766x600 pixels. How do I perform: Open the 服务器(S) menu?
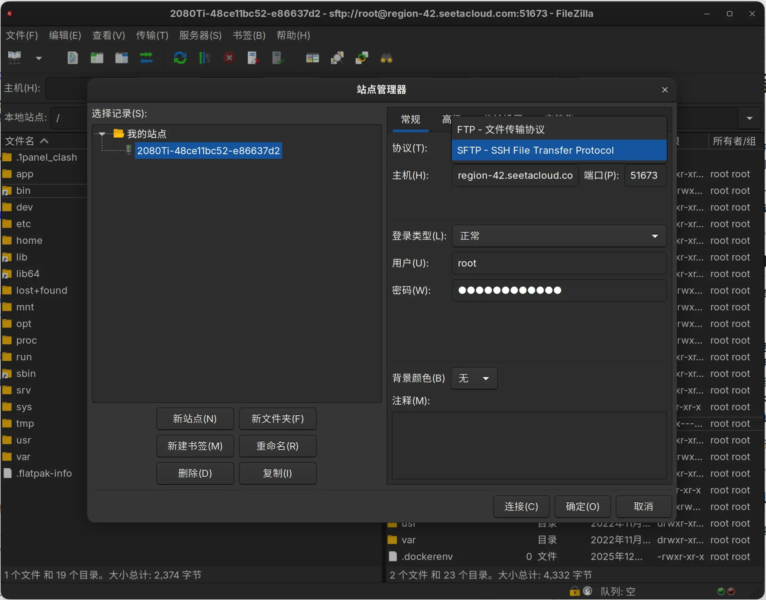[200, 35]
